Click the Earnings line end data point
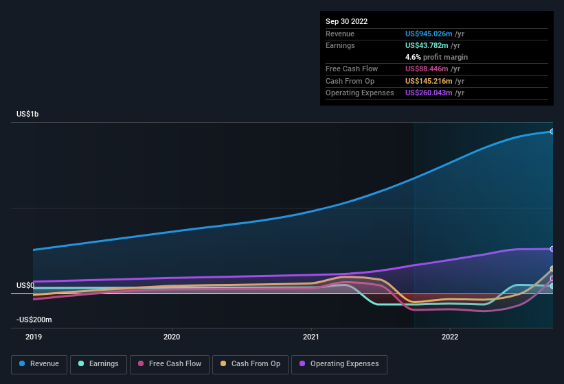 (552, 286)
